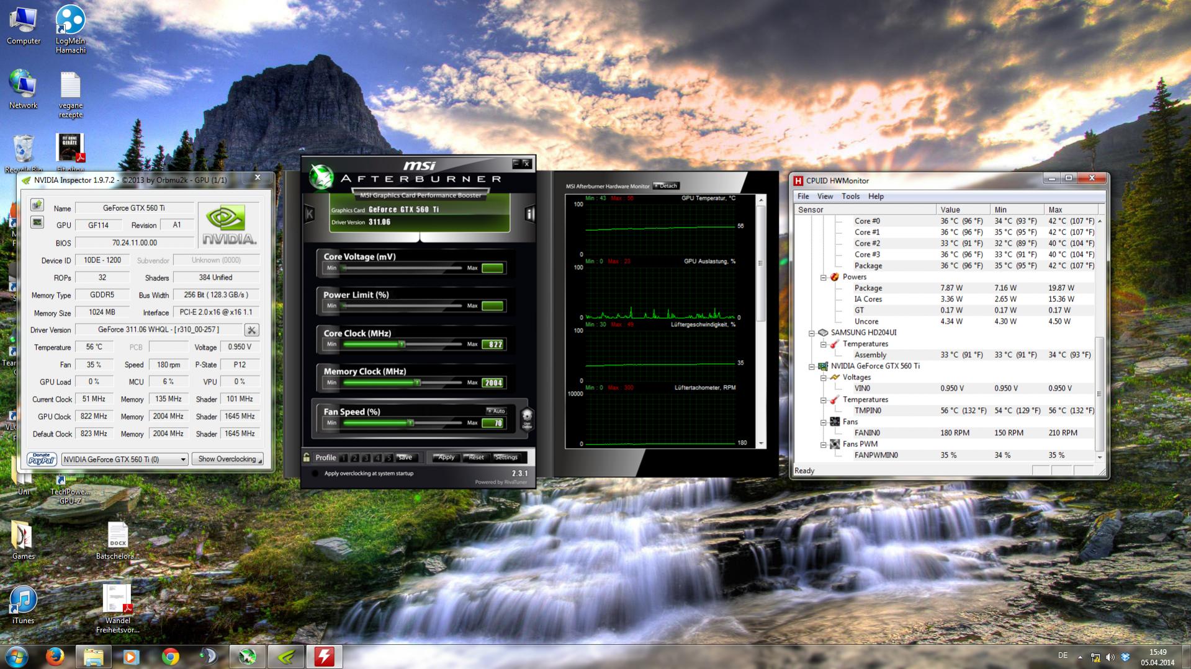The width and height of the screenshot is (1191, 669).
Task: Click the Fan Speed slider handle
Action: pos(410,423)
